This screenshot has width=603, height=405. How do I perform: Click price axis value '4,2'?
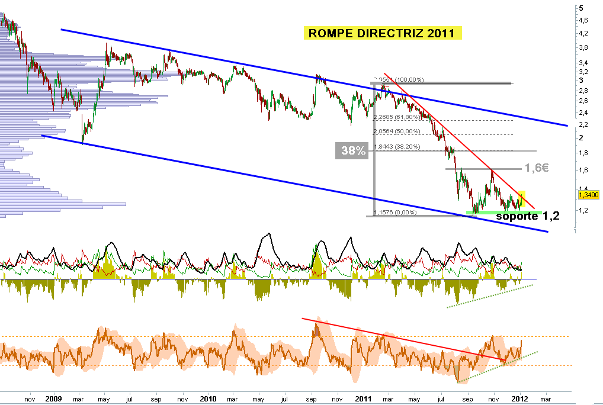point(583,33)
